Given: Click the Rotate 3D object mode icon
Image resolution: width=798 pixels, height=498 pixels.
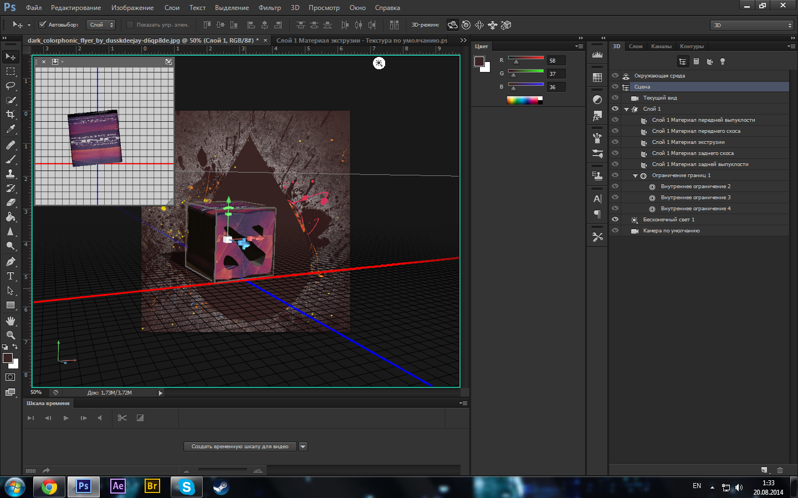Looking at the screenshot, I should coord(453,25).
